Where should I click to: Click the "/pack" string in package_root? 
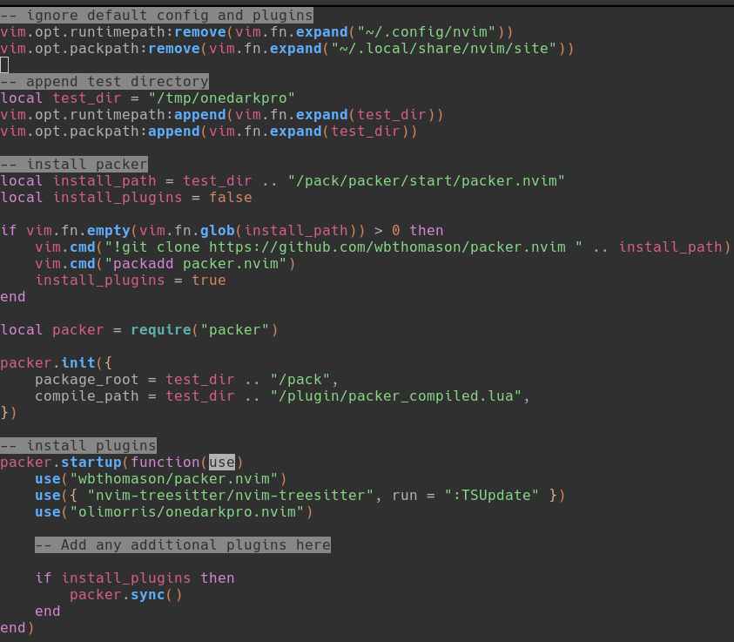pyautogui.click(x=300, y=379)
